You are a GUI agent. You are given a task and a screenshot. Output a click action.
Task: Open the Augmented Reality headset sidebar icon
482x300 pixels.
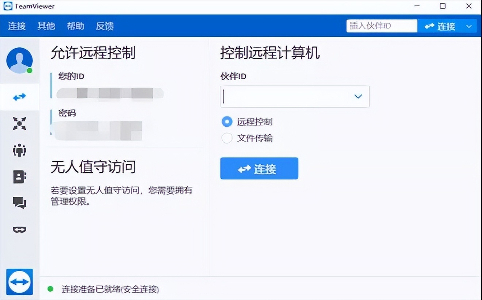tap(19, 230)
